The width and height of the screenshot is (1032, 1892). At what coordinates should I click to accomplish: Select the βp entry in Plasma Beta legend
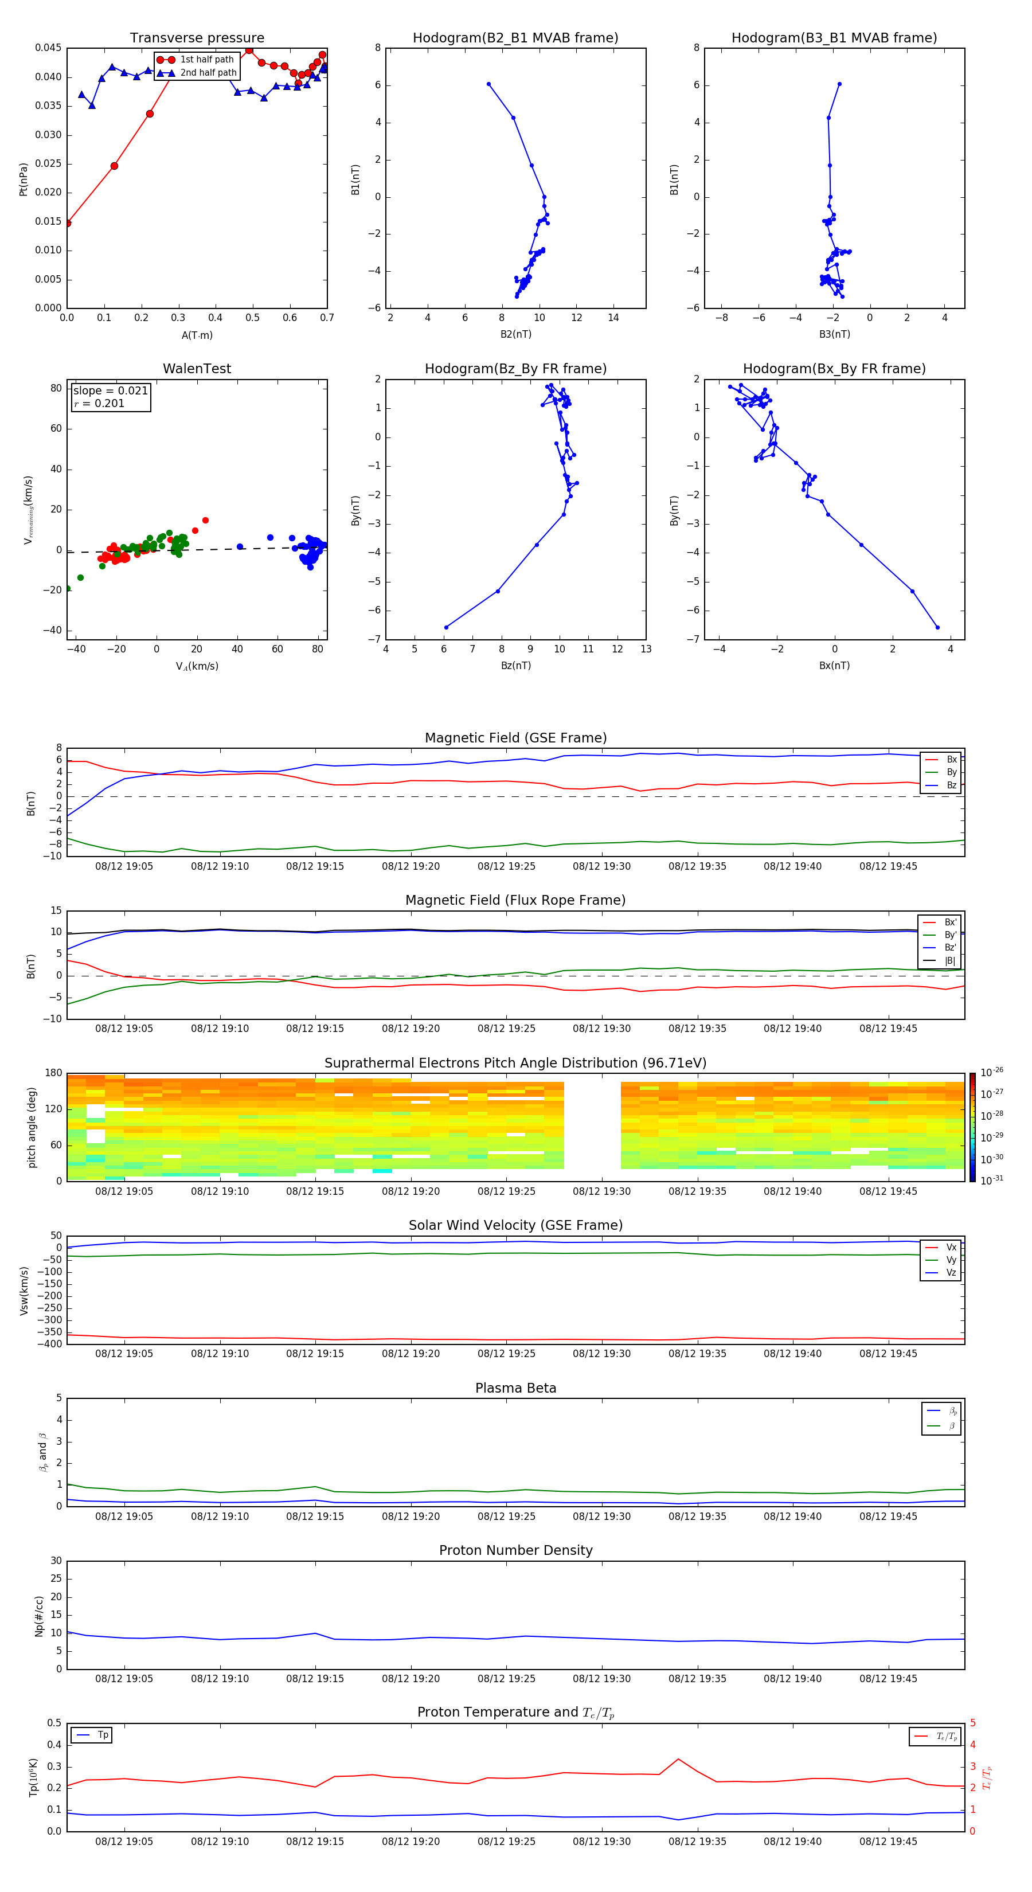coord(941,1411)
